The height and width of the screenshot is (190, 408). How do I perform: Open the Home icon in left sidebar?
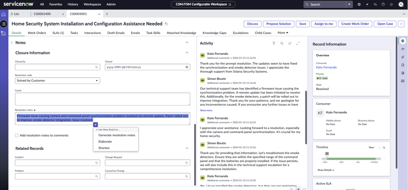click(x=4, y=14)
